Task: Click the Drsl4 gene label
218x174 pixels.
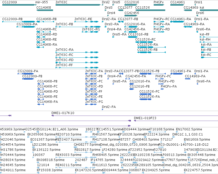Action: (111, 13)
